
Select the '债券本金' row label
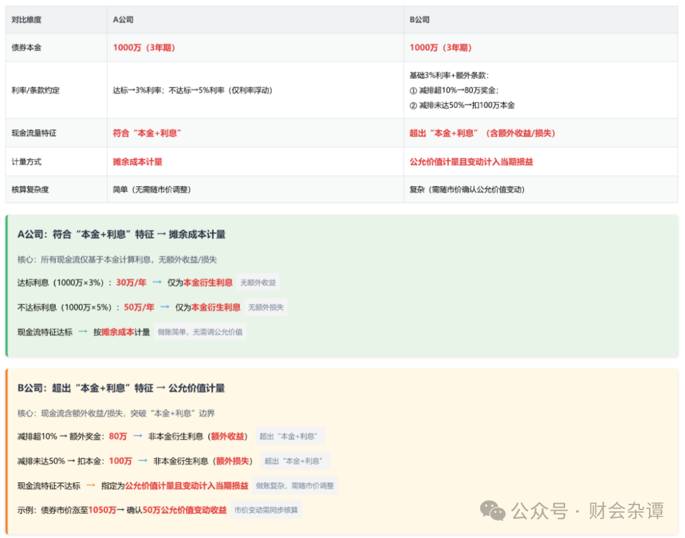[x=26, y=48]
